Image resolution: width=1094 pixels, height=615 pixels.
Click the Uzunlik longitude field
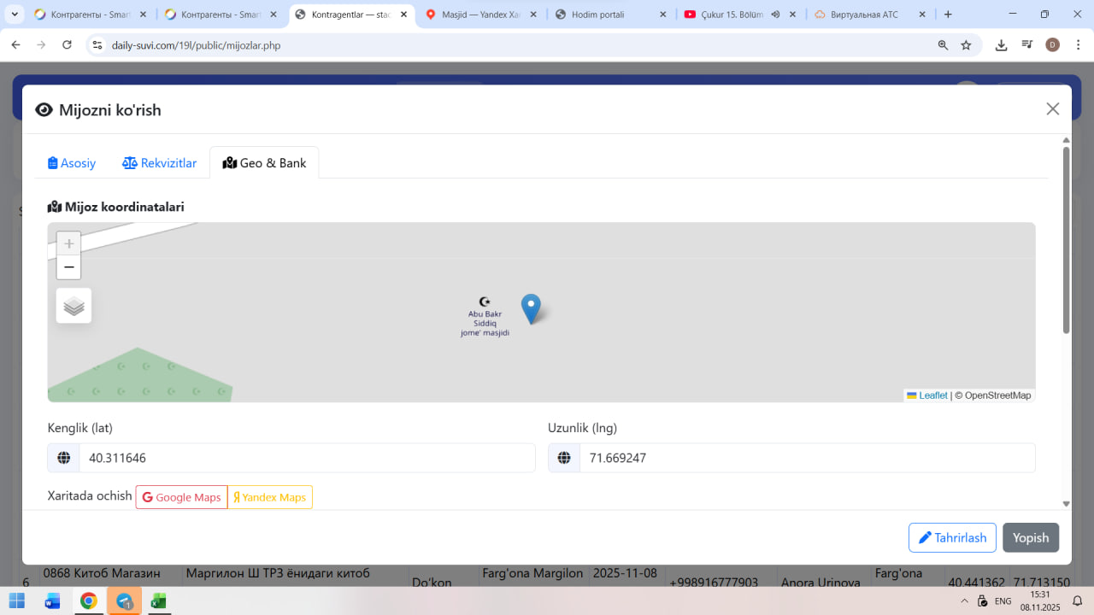pos(806,458)
